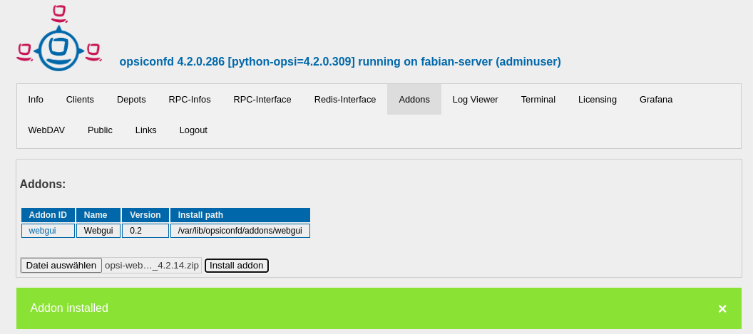
Task: Open the Grafana tab
Action: point(656,100)
